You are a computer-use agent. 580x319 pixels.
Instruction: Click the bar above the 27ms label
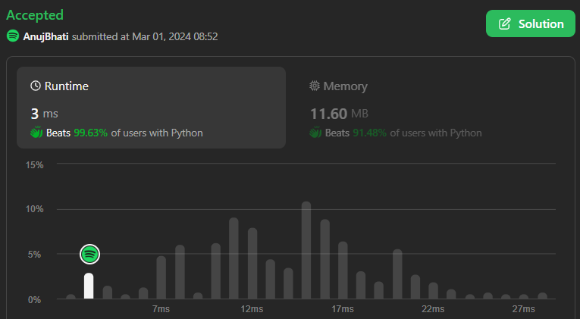coord(524,296)
